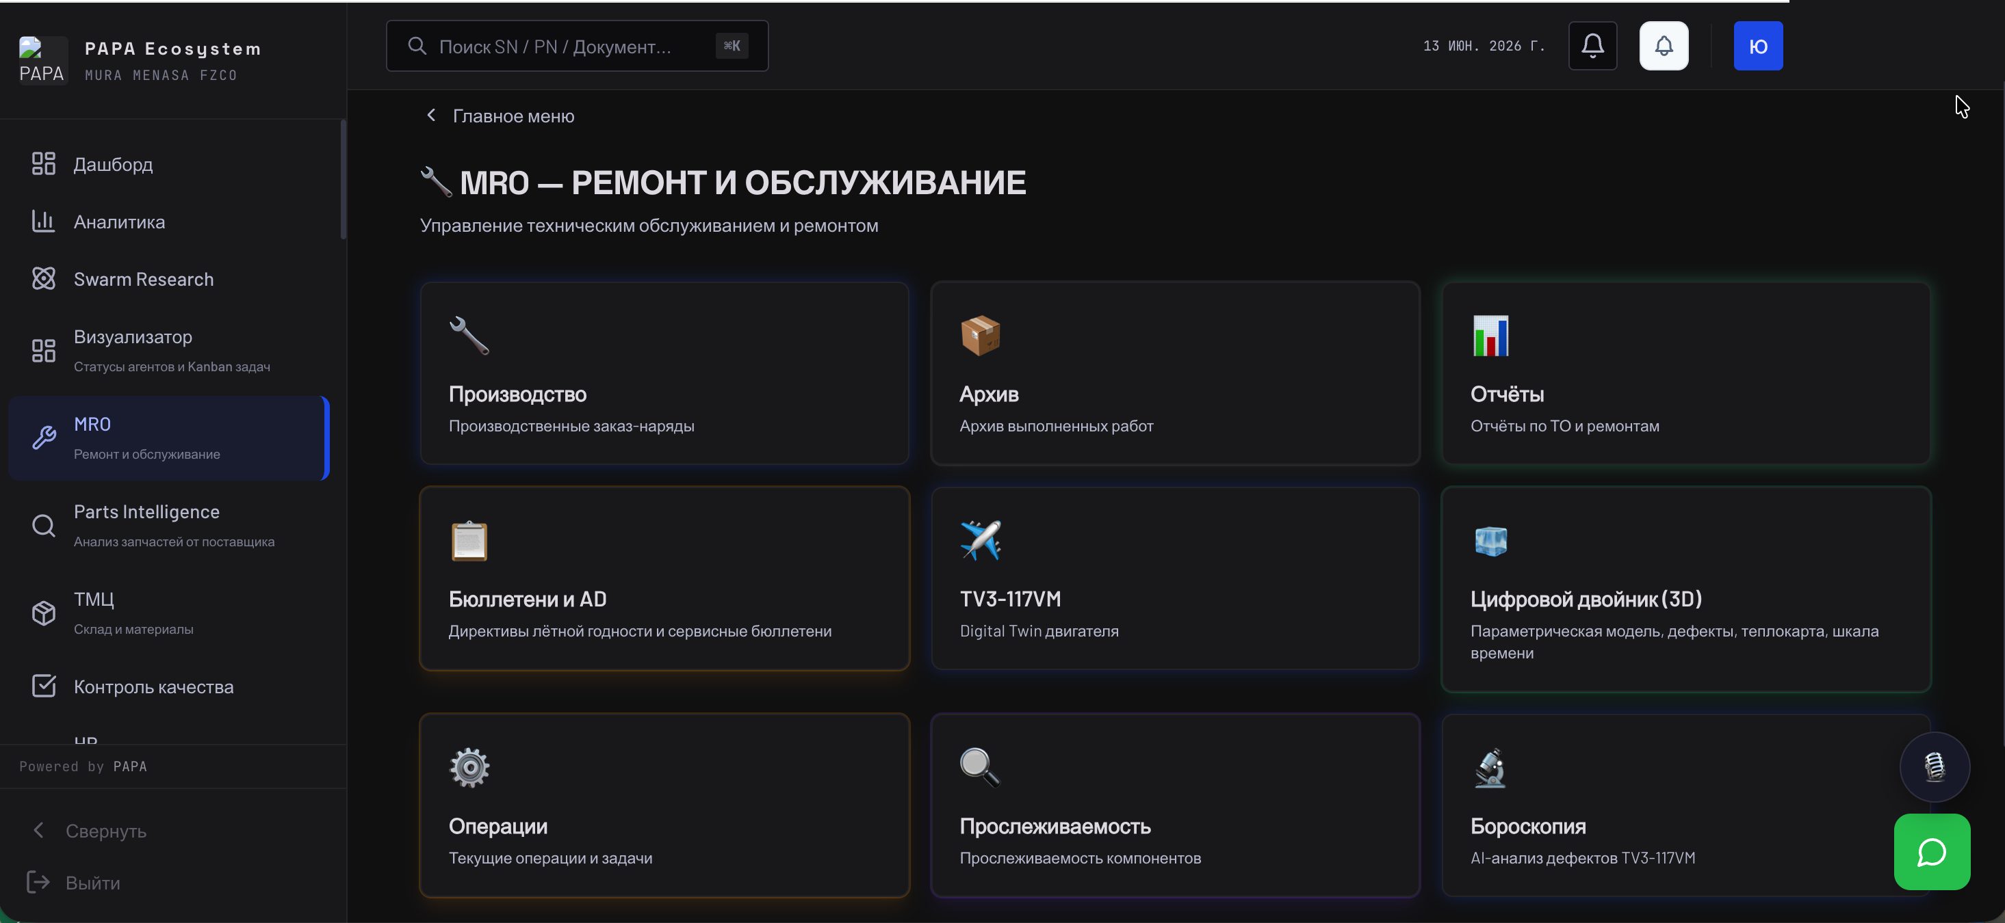Open the Операции card
The image size is (2005, 923).
(664, 805)
